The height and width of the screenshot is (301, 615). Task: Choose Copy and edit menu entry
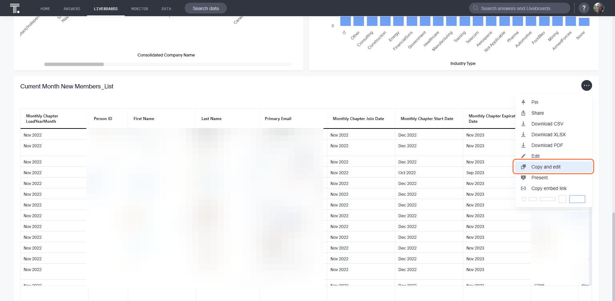click(x=554, y=167)
